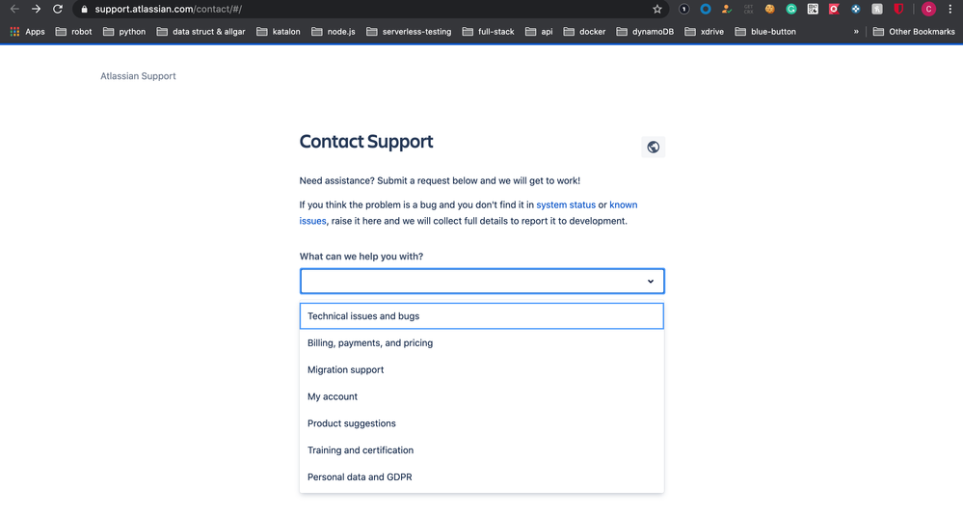This screenshot has height=516, width=963.
Task: Choose Billing, payments, and pricing
Action: click(482, 342)
